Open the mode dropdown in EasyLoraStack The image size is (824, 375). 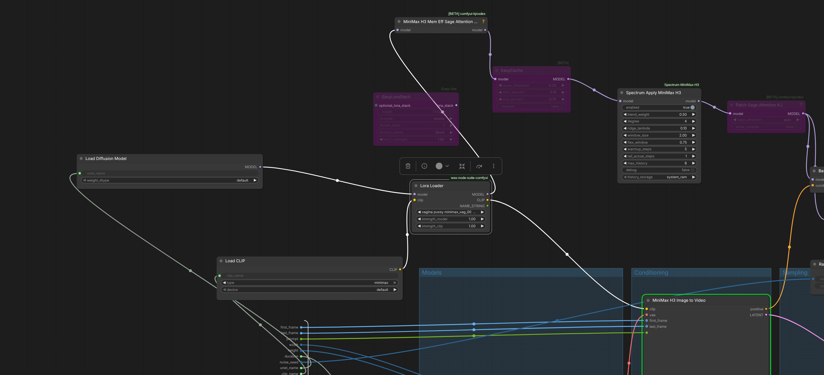[416, 119]
